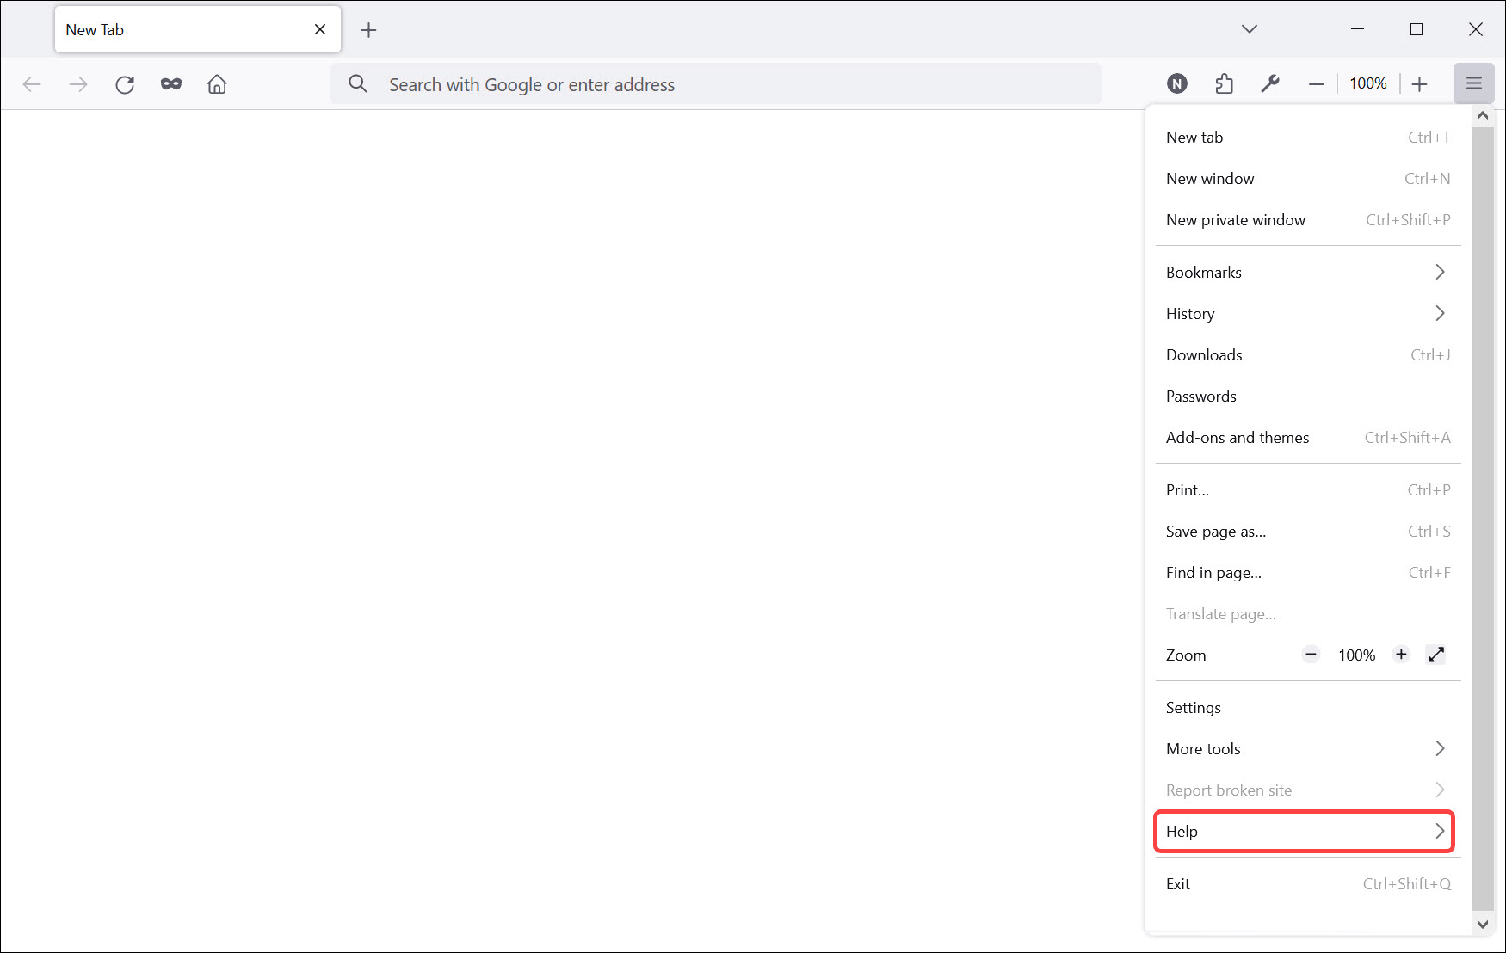Image resolution: width=1506 pixels, height=953 pixels.
Task: Click the infinity icon next to reload
Action: (x=170, y=83)
